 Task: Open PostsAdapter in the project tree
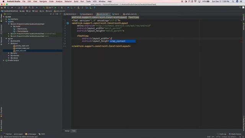[x=23, y=31]
